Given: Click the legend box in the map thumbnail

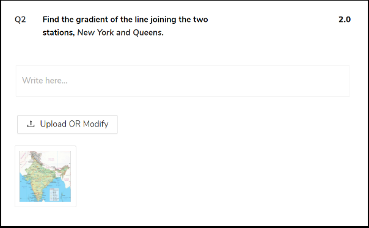Looking at the screenshot, I should (54, 194).
